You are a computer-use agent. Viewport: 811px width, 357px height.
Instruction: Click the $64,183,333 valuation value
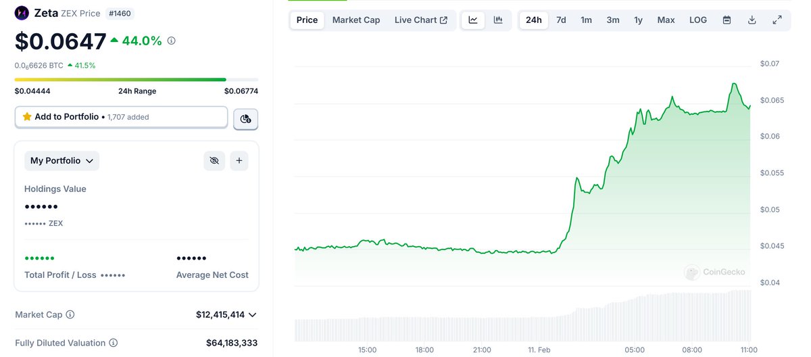click(232, 343)
